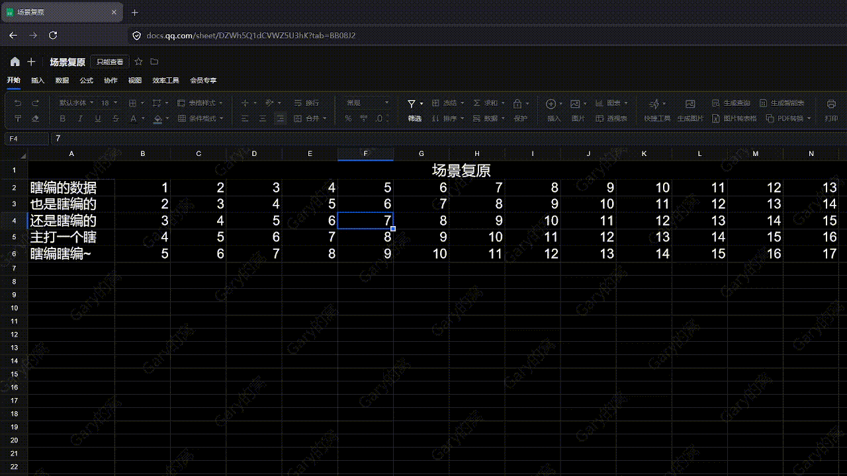
Task: Click the F4 cell name box
Action: [x=26, y=139]
